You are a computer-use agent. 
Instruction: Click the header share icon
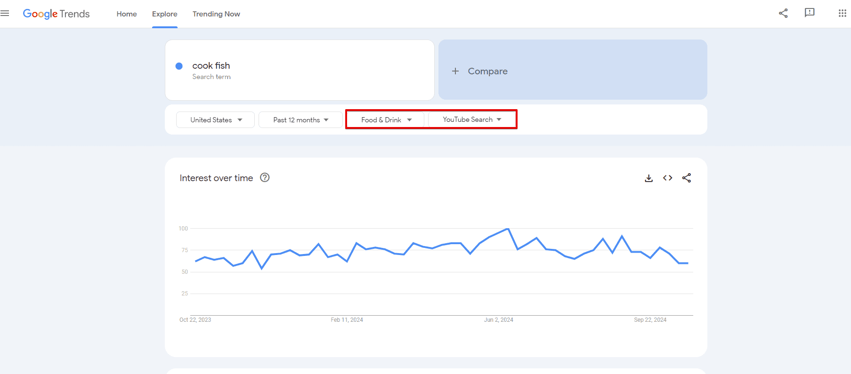[783, 13]
